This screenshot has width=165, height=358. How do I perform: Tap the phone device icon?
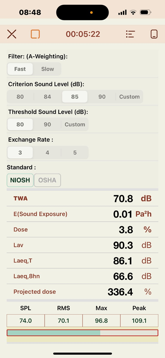coord(154,34)
